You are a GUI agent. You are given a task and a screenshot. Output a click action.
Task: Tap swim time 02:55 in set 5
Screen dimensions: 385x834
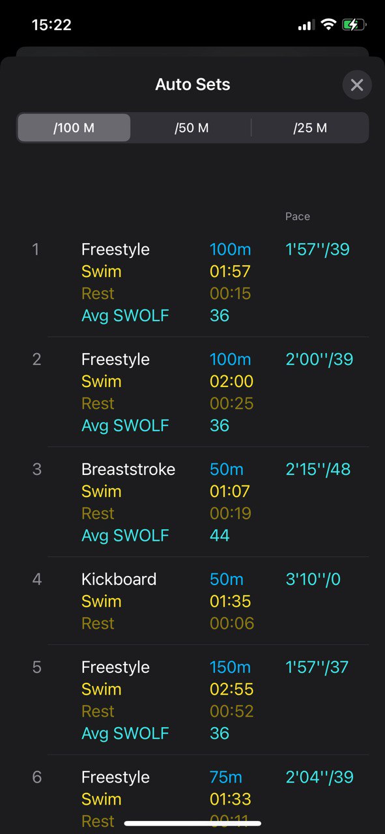tap(232, 689)
